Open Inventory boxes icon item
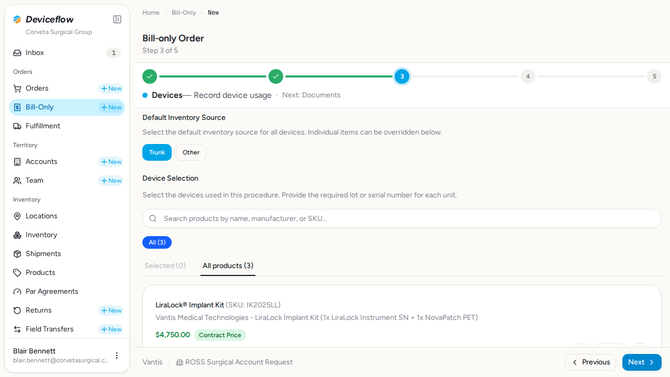Image resolution: width=670 pixels, height=377 pixels. click(x=67, y=235)
